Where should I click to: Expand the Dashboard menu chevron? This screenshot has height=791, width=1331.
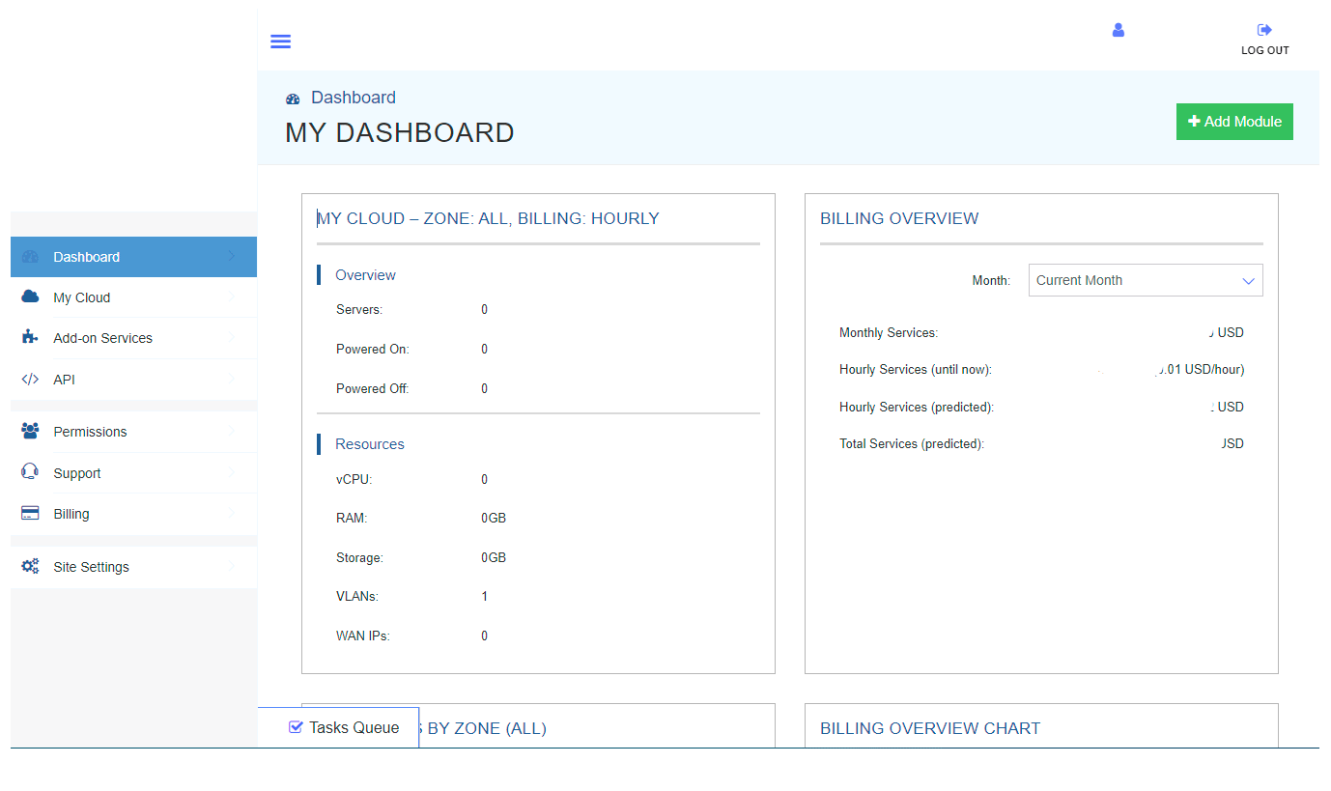232,257
